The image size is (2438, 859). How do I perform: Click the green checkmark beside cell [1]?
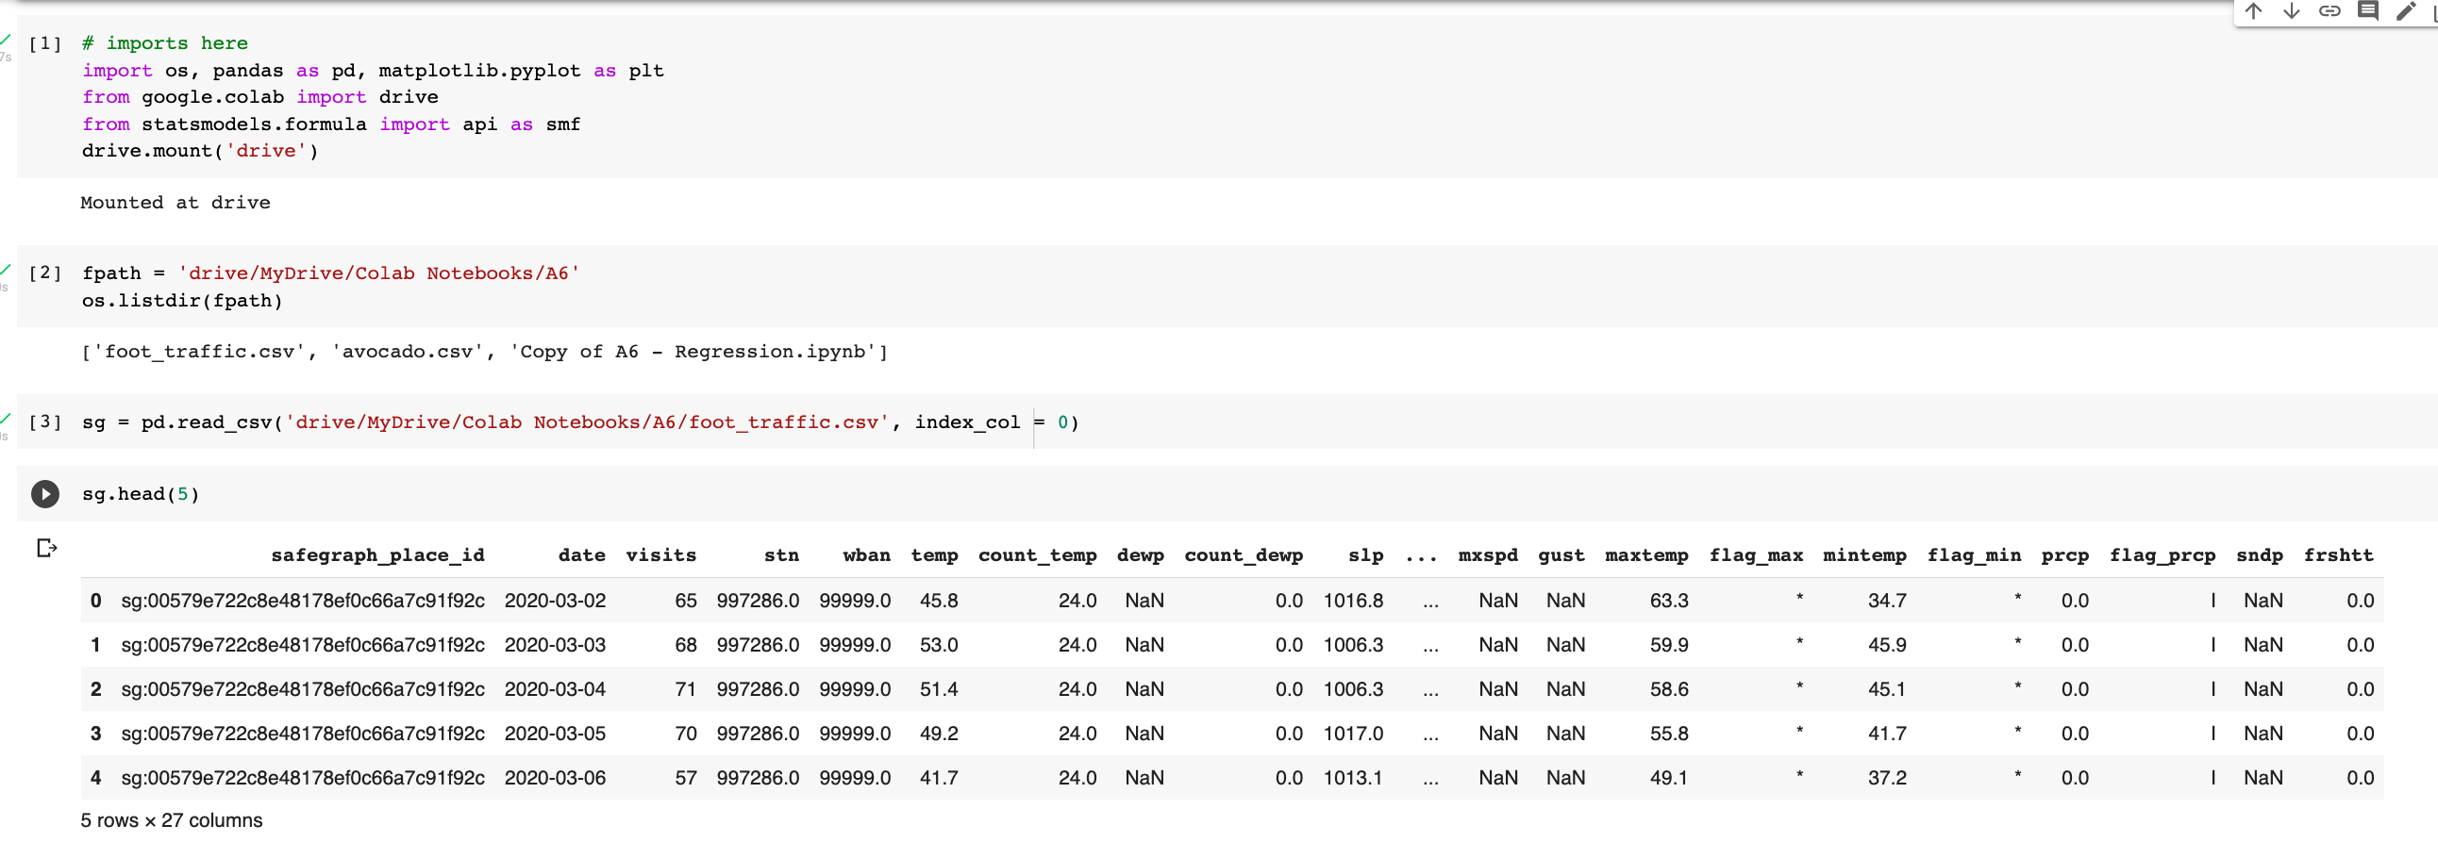(5, 40)
